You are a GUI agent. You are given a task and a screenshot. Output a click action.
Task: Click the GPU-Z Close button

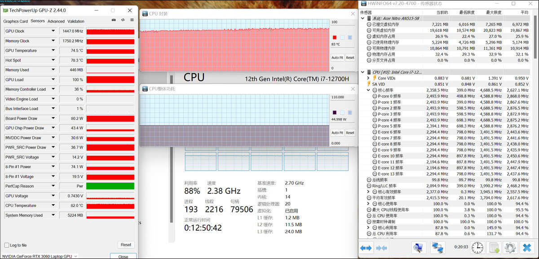point(123,257)
